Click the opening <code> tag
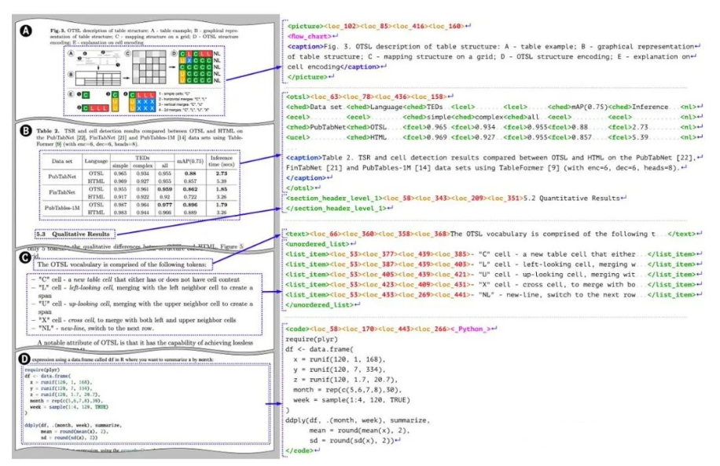This screenshot has height=466, width=720. pos(298,329)
